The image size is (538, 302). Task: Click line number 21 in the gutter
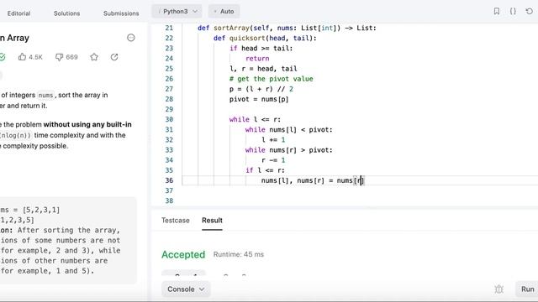(x=169, y=28)
